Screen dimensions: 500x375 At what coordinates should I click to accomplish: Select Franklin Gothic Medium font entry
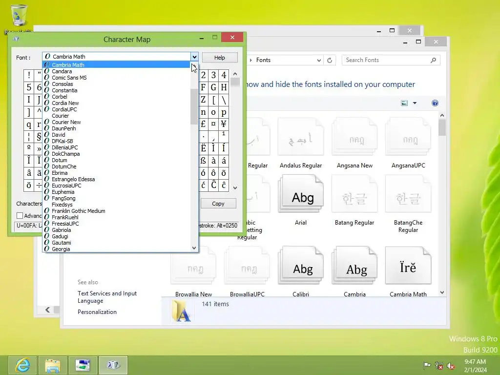[x=117, y=211]
